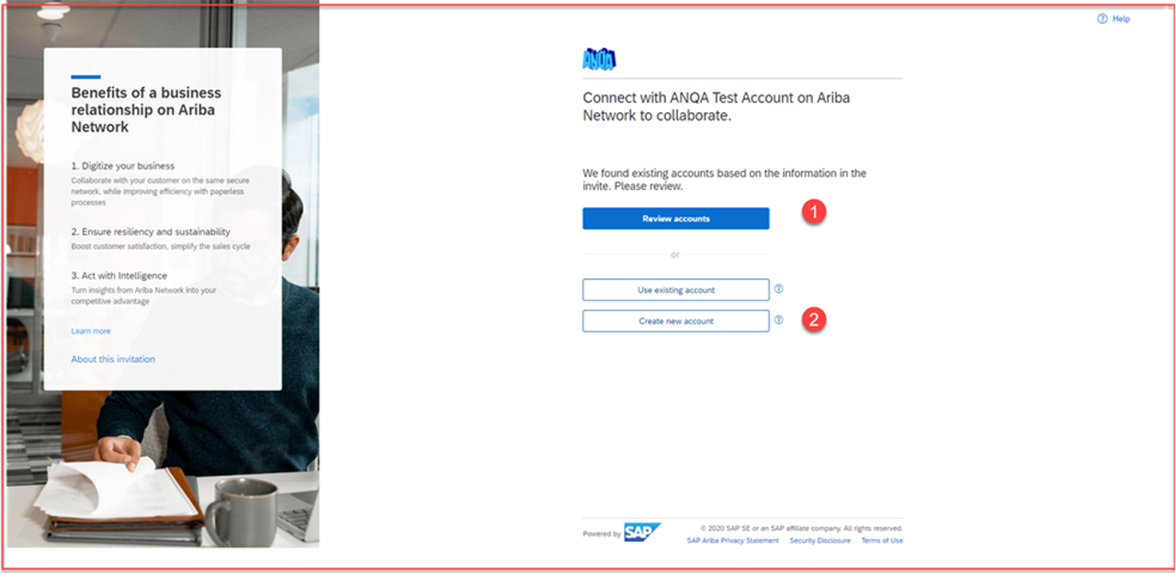Click help icon beside Create new account
This screenshot has width=1176, height=573.
pyautogui.click(x=778, y=320)
